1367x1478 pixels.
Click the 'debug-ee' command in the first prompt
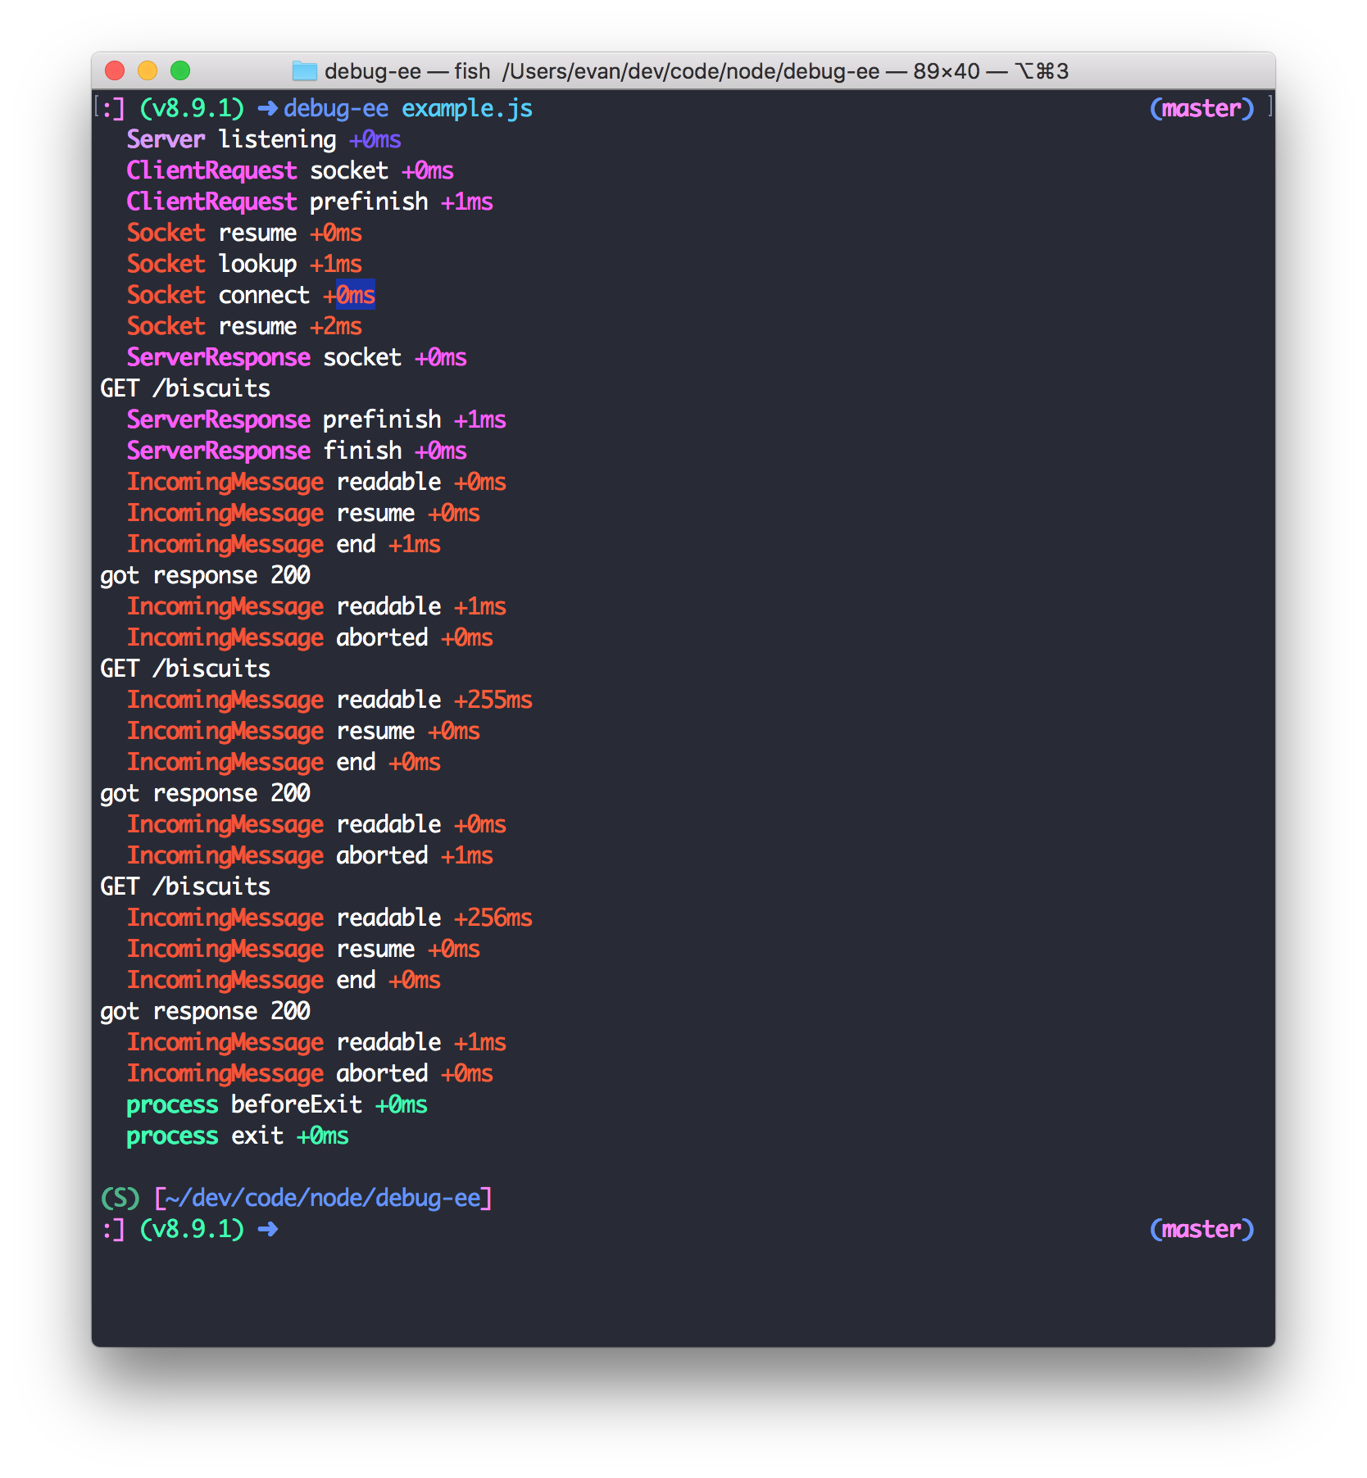[x=336, y=108]
